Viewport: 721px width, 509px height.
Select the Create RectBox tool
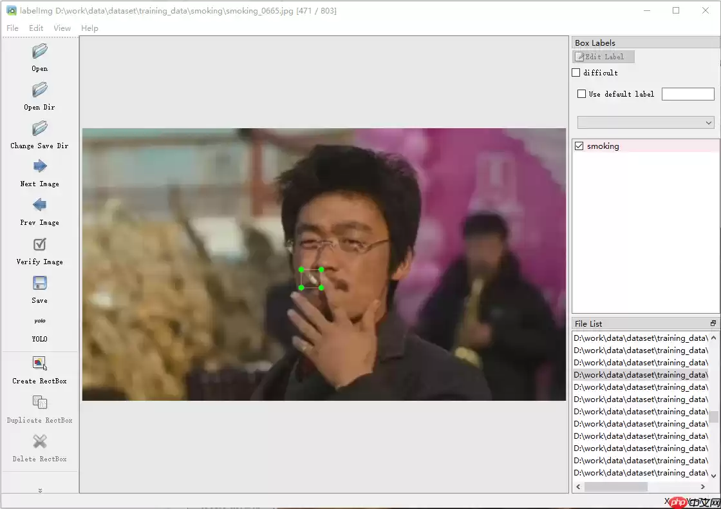coord(39,363)
